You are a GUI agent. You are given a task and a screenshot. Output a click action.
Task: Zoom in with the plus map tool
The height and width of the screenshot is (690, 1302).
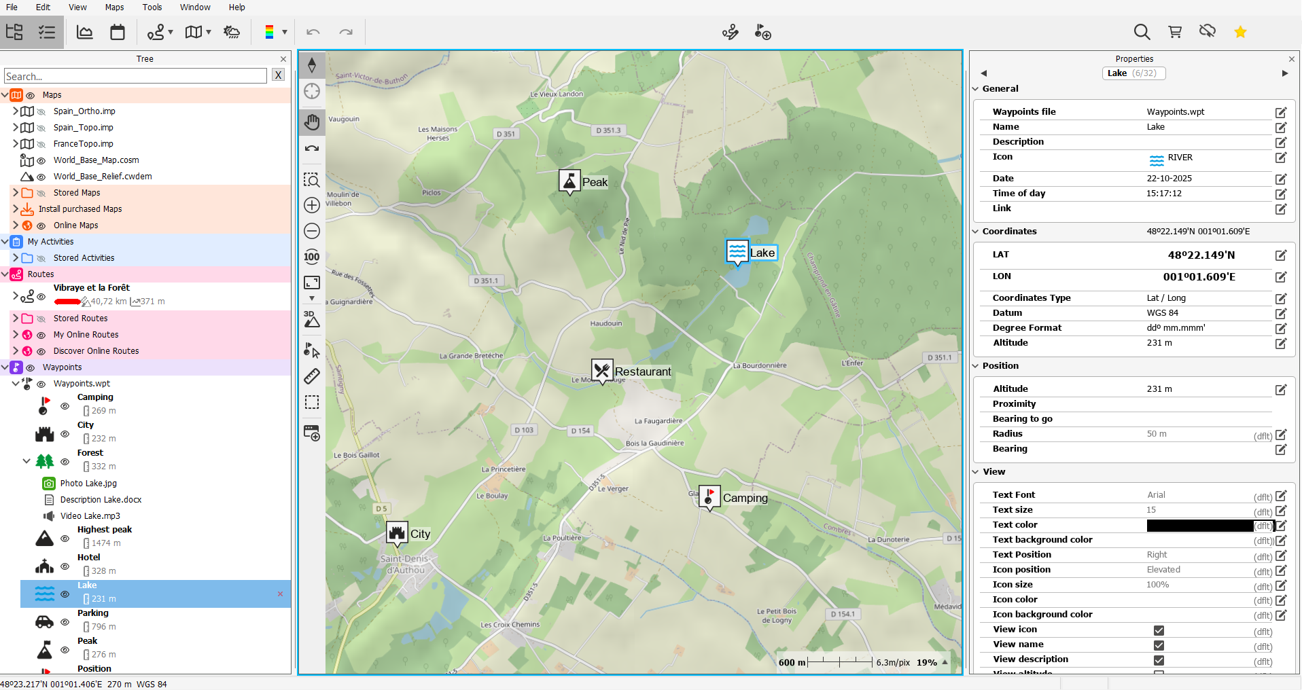point(312,205)
